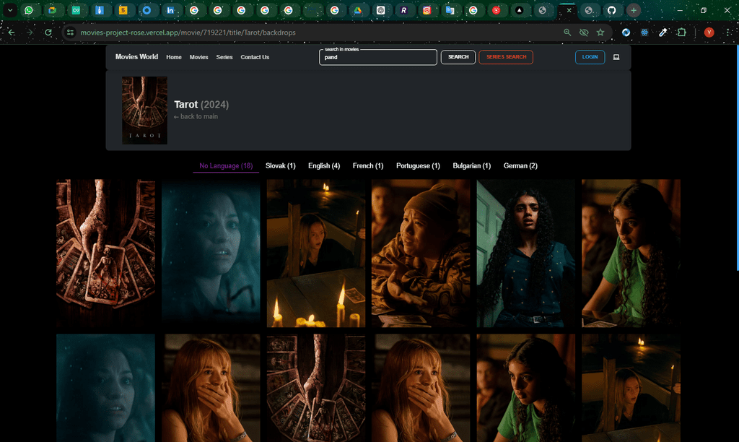Screen dimensions: 739x442
Task: Switch to the Google Meet tab
Action: point(52,10)
